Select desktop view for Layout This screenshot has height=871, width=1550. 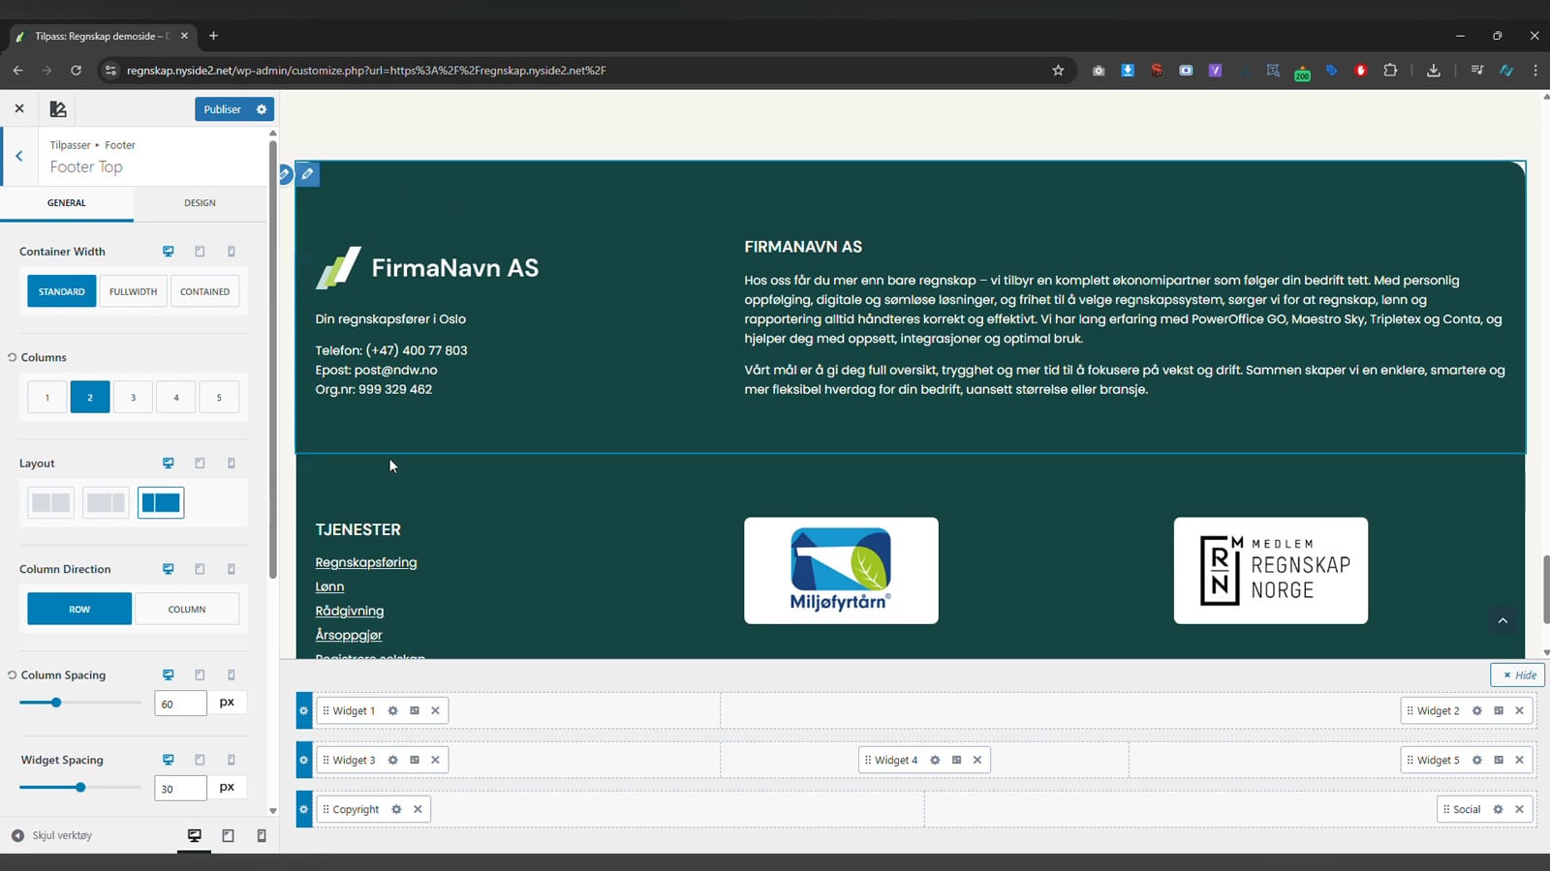[169, 464]
